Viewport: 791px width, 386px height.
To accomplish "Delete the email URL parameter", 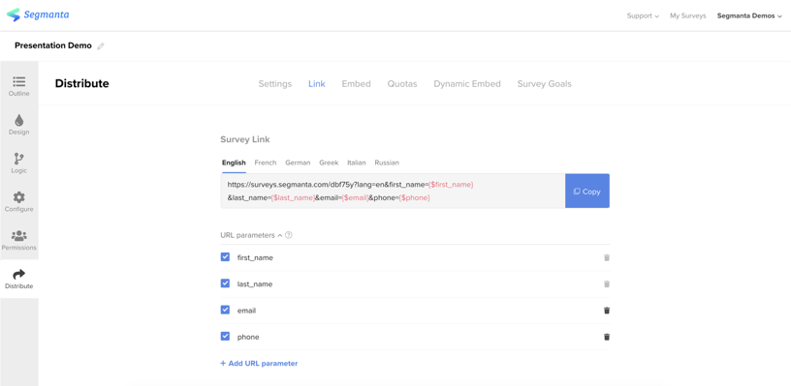I will [607, 311].
